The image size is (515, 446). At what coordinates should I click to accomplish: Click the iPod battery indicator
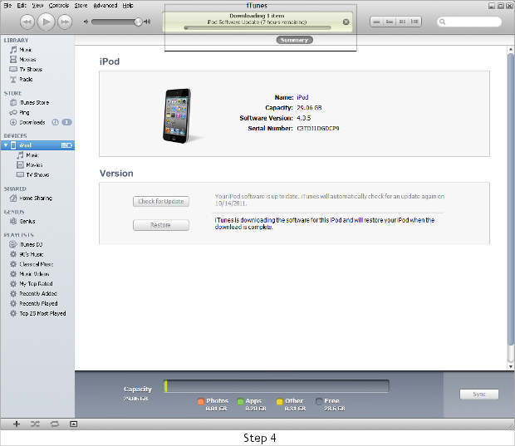66,145
